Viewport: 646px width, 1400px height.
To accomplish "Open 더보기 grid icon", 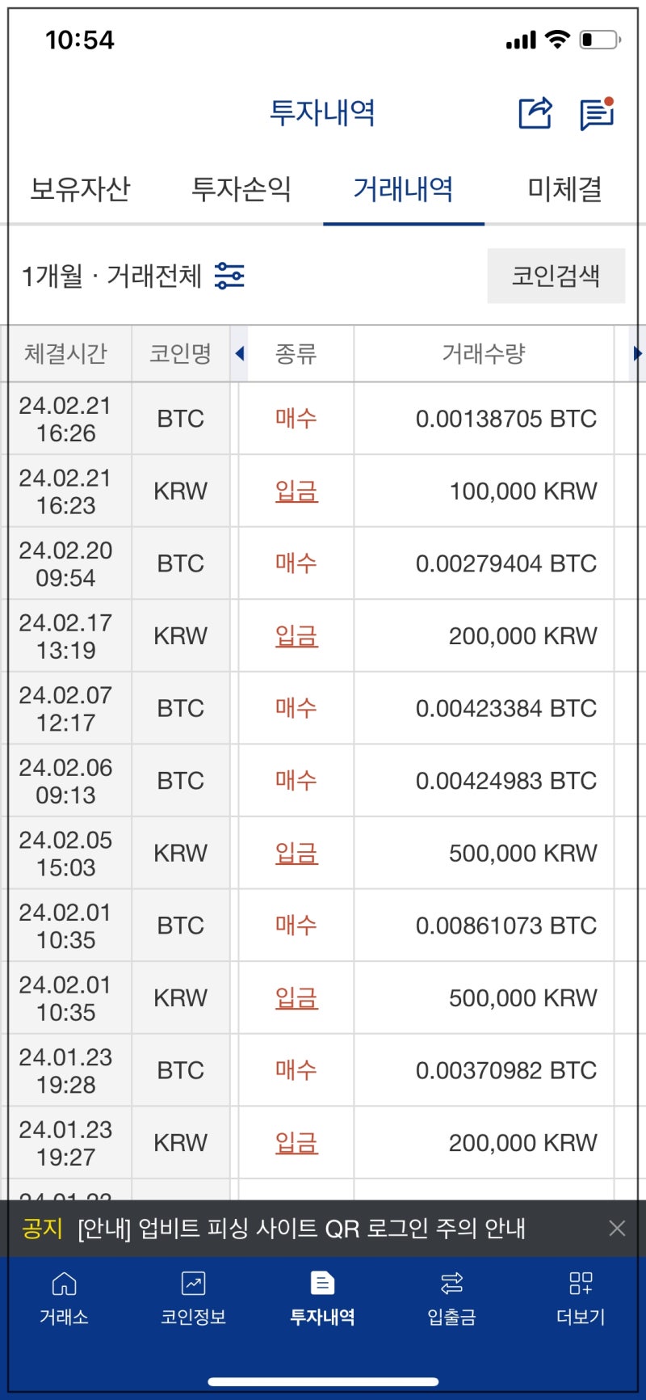I will point(581,1284).
